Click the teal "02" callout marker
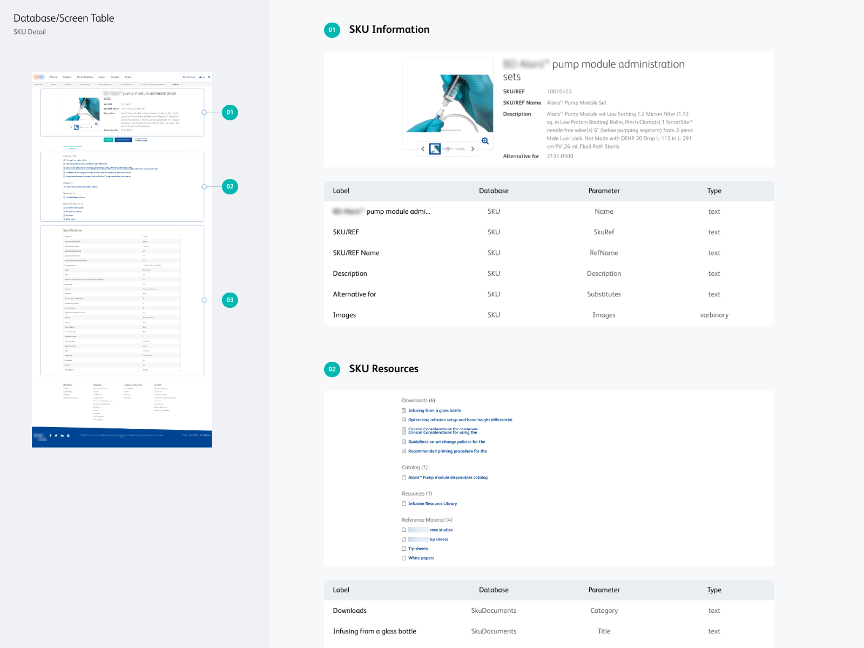Image resolution: width=864 pixels, height=648 pixels. tap(230, 186)
